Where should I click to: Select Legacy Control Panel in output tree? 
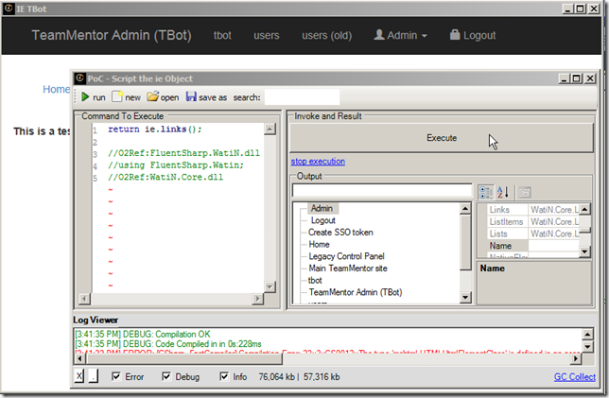tap(345, 256)
